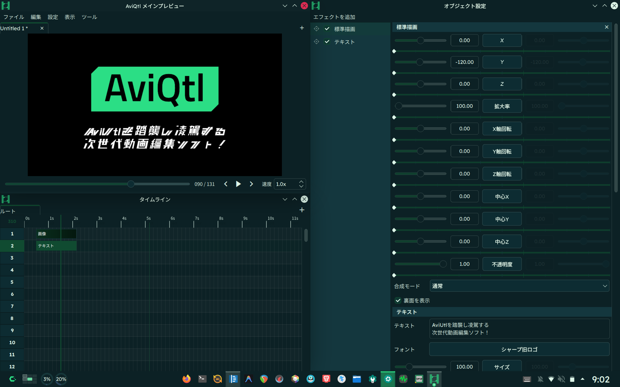Open 合成モード dropdown
The width and height of the screenshot is (620, 387).
(519, 286)
